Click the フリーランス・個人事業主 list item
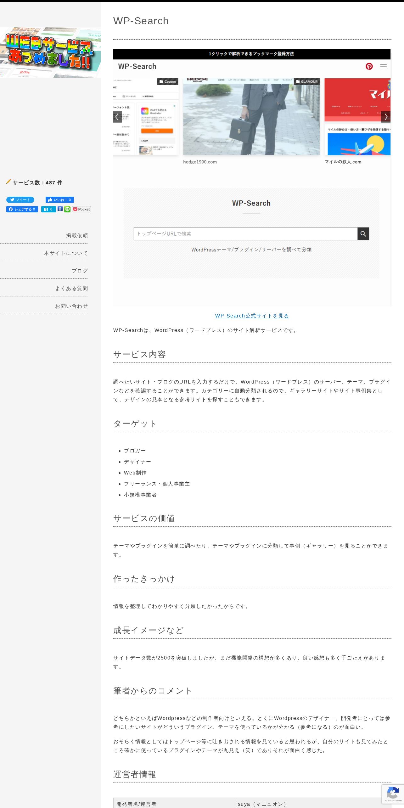This screenshot has width=404, height=808. [157, 484]
